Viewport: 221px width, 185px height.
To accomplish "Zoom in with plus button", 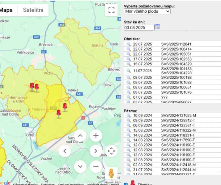I will [96, 136].
